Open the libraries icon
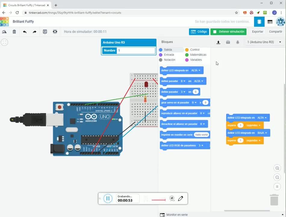Image resolution: width=286 pixels, height=217 pixels. [228, 42]
